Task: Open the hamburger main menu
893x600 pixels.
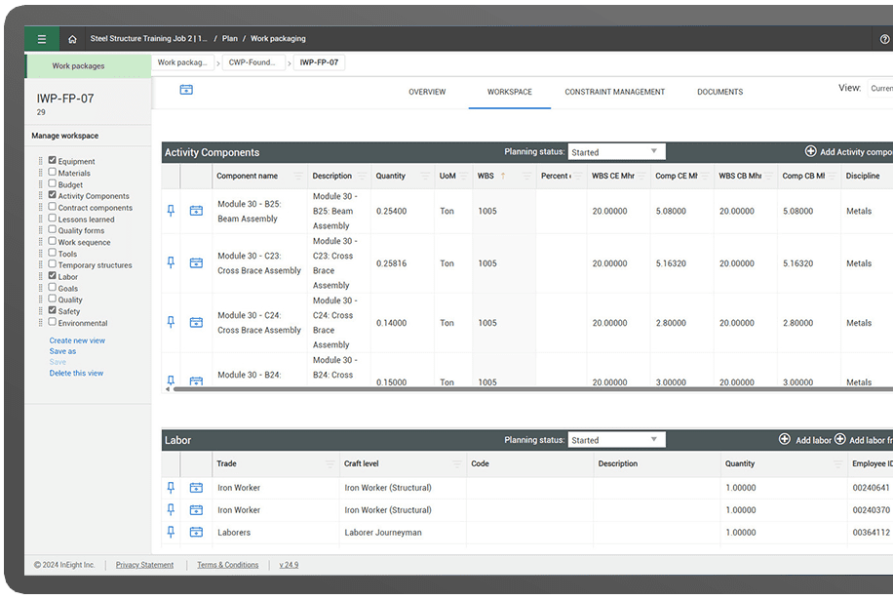Action: click(41, 39)
